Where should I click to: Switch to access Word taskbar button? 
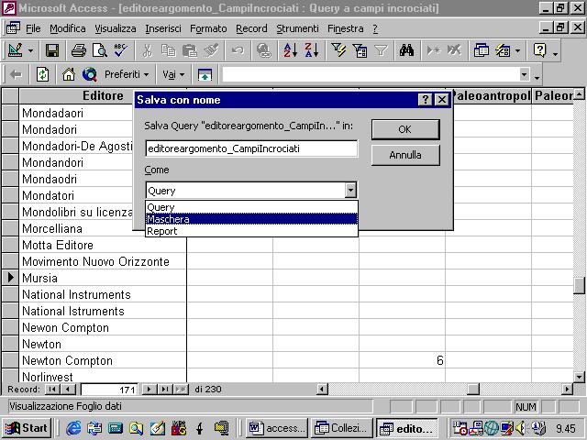[277, 428]
